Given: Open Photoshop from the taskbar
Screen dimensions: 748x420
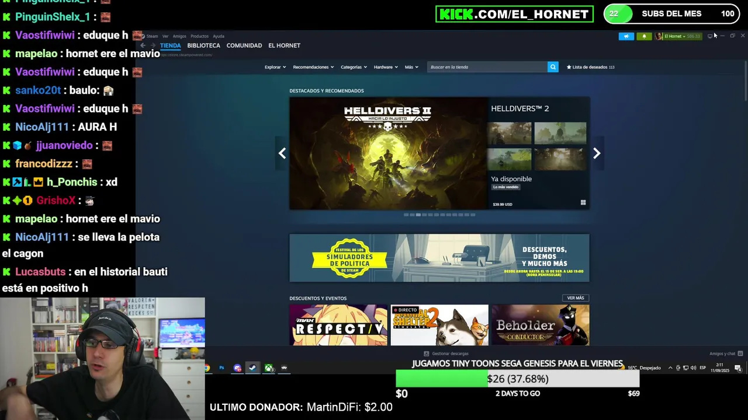Looking at the screenshot, I should (x=221, y=368).
